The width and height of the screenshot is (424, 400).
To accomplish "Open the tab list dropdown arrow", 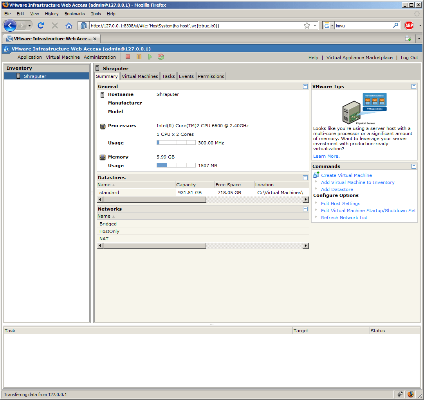I will pyautogui.click(x=419, y=39).
